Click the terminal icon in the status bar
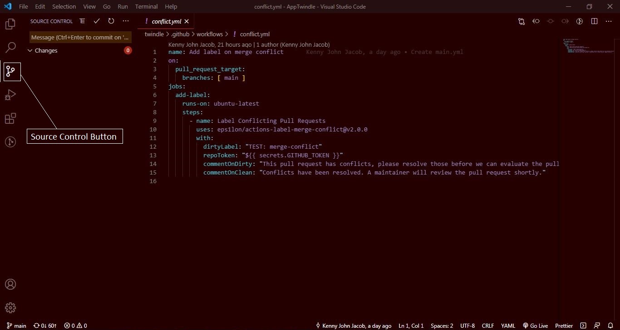Viewport: 620px width, 330px height. coord(583,325)
